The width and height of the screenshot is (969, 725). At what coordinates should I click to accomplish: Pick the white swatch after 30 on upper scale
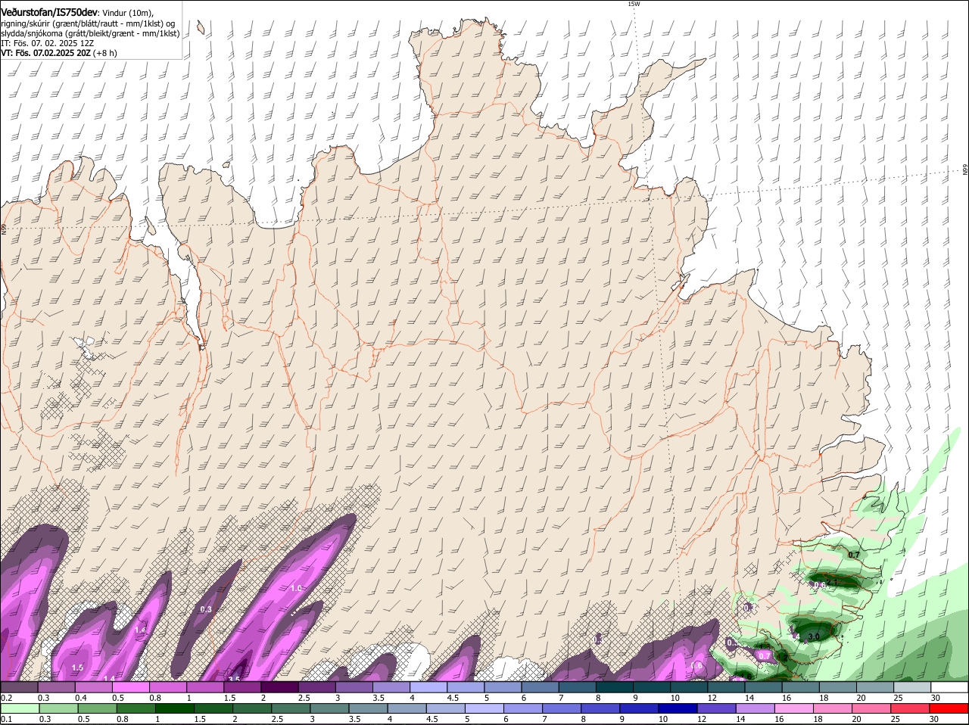pos(949,687)
